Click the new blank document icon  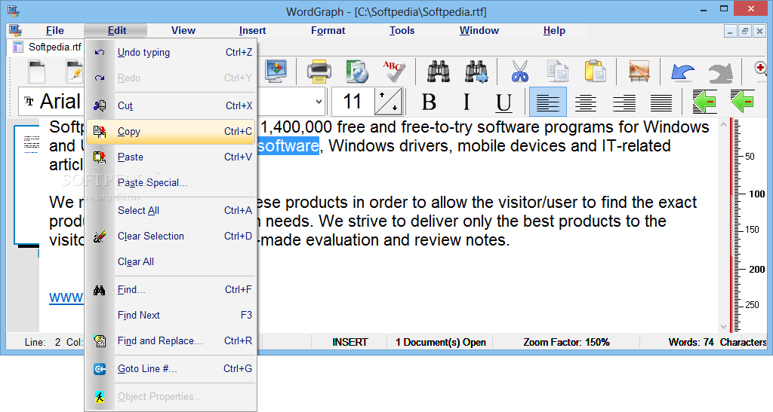(x=37, y=72)
